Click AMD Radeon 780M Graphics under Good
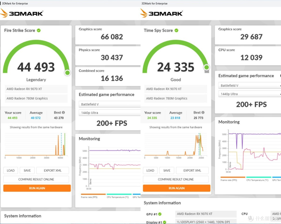The width and height of the screenshot is (281, 224). 176,99
